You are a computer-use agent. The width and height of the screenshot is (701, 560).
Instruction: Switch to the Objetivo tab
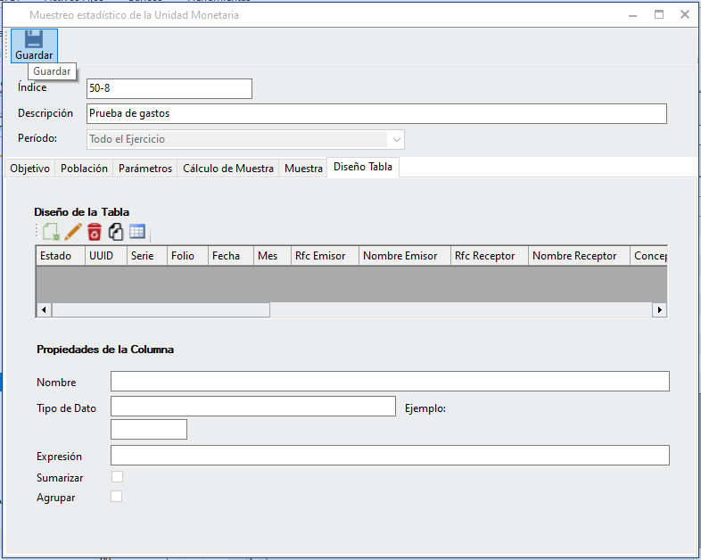pos(29,169)
